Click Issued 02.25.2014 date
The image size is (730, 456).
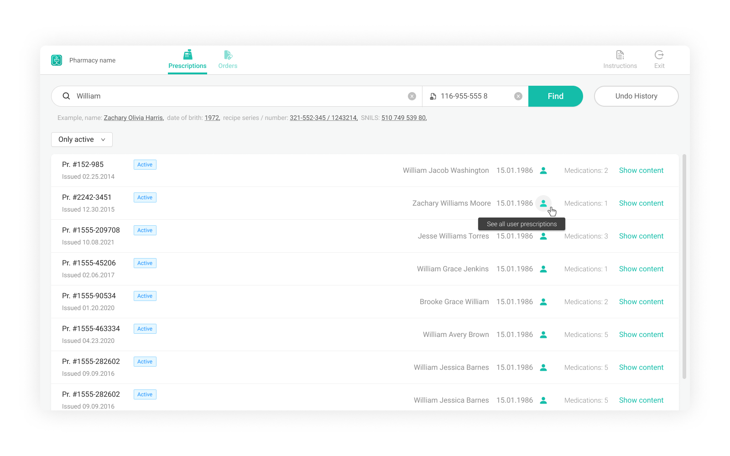tap(88, 177)
